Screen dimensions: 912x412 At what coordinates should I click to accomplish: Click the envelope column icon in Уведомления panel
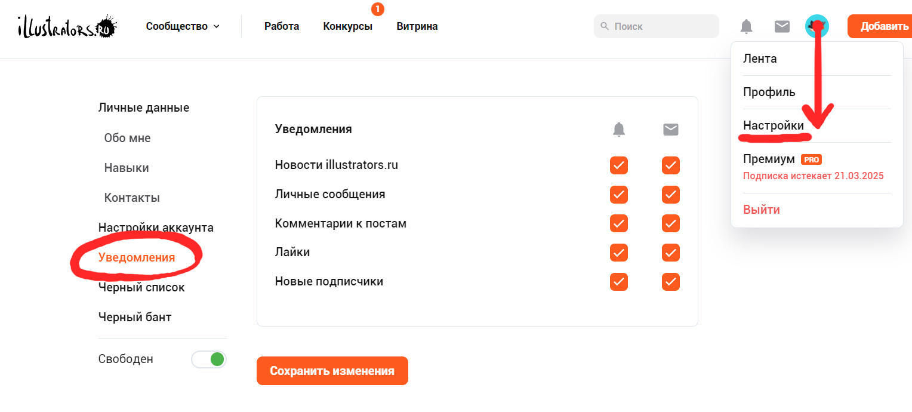[671, 129]
